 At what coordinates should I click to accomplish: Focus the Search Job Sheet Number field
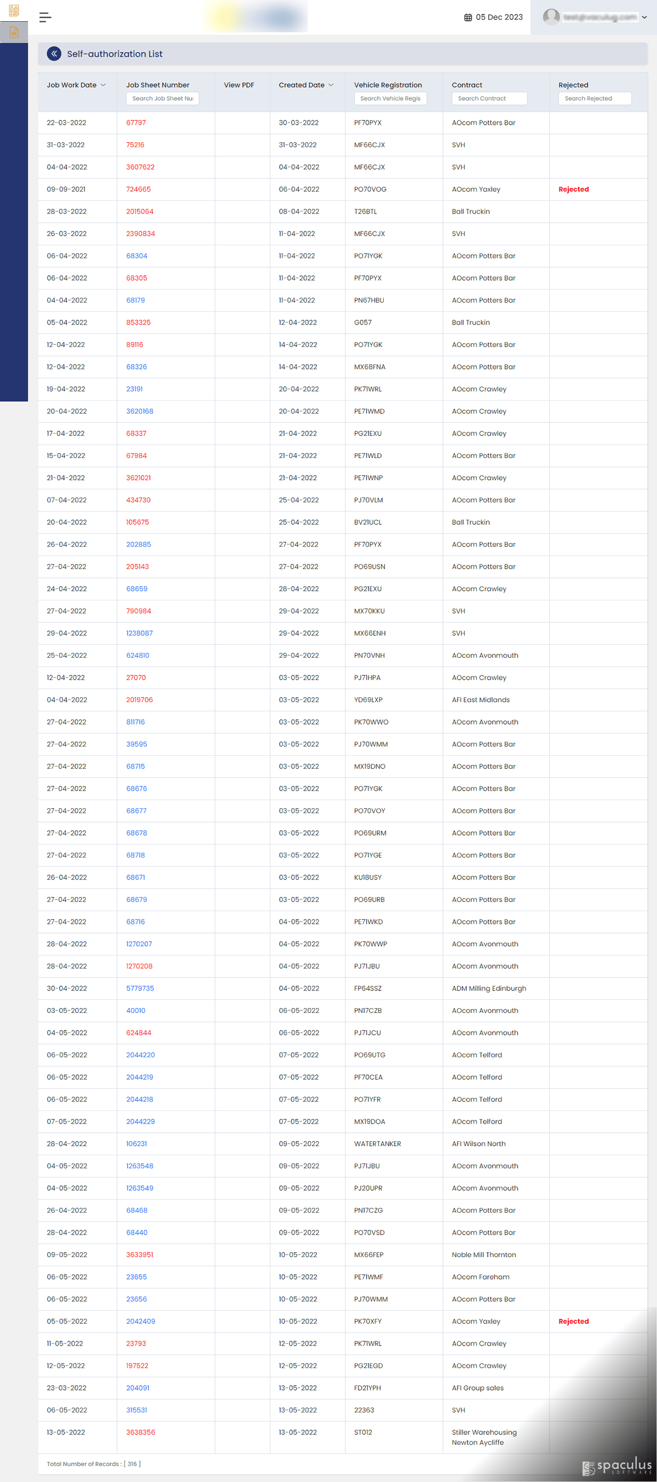coord(162,99)
